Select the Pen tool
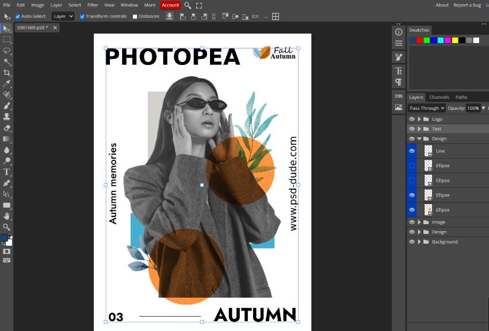Viewport: 489px width, 331px height. tap(6, 183)
